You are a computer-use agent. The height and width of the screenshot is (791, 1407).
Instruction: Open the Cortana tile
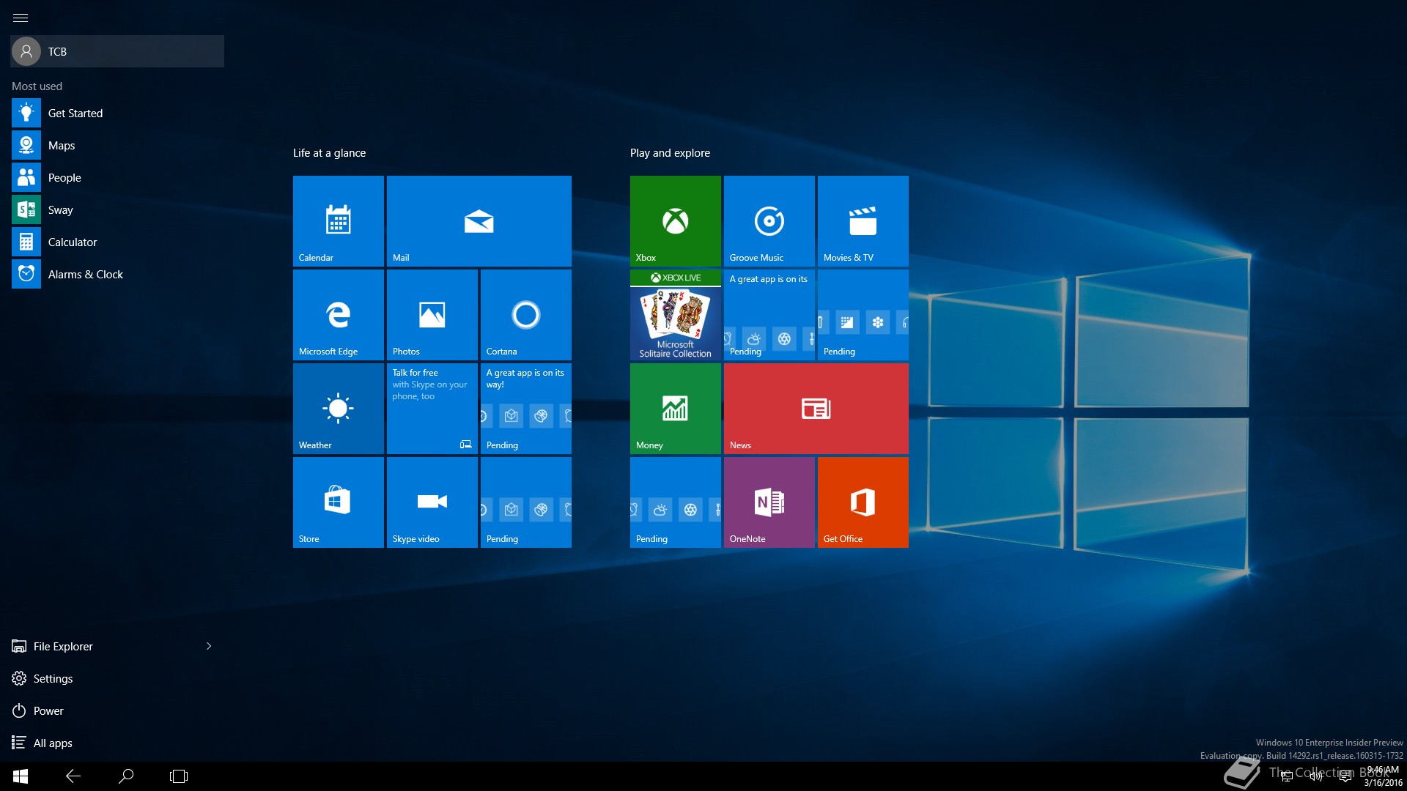(526, 315)
